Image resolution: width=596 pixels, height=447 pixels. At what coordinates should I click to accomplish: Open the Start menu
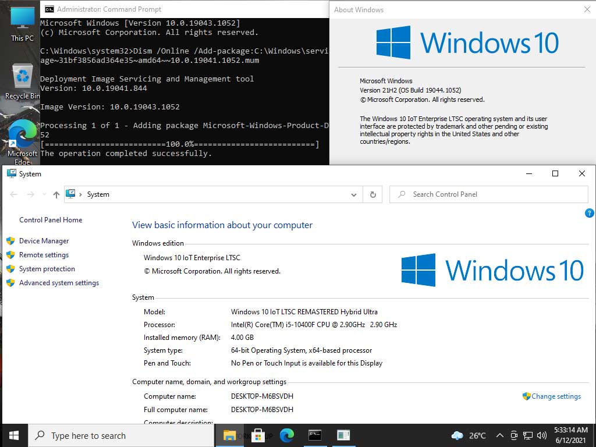click(14, 435)
